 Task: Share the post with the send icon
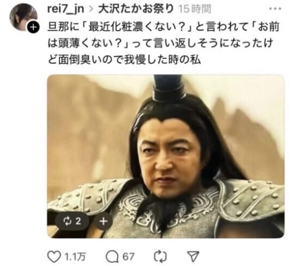pyautogui.click(x=193, y=257)
